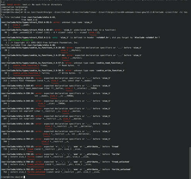Click 'In file included from /usr/include/stdio.h:46:'
The height and width of the screenshot is (179, 191).
coord(29,45)
